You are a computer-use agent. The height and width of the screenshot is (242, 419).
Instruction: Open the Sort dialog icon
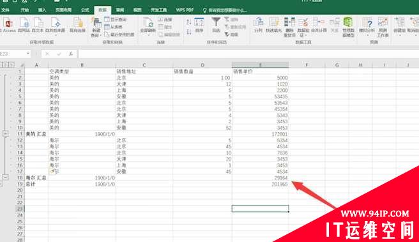point(199,25)
